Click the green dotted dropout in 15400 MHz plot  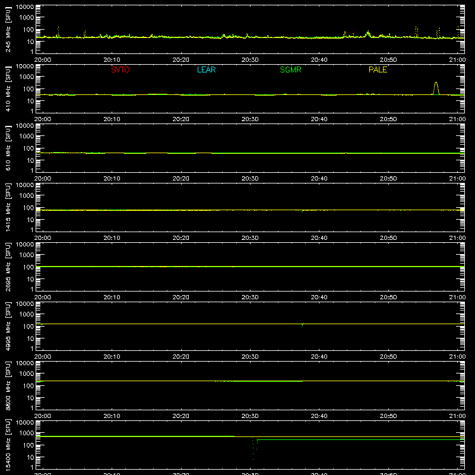255,453
